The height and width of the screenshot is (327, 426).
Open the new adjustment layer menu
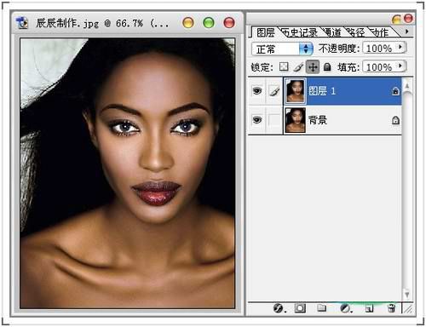click(x=346, y=308)
